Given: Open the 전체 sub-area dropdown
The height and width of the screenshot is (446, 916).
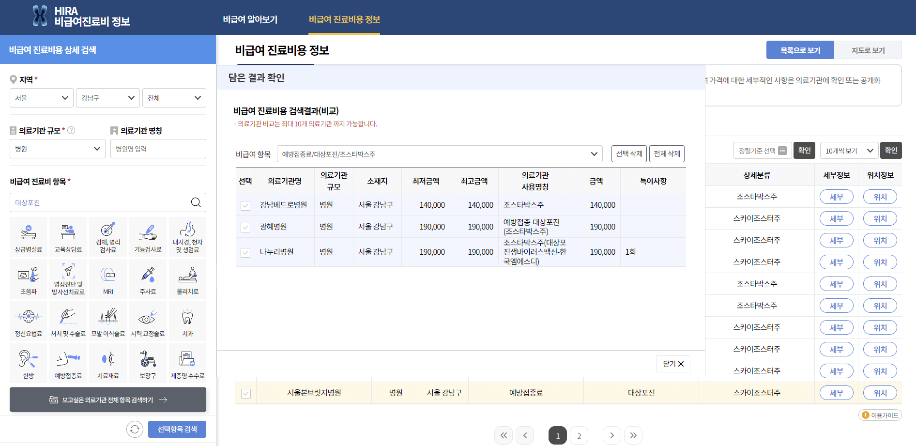Looking at the screenshot, I should (174, 98).
